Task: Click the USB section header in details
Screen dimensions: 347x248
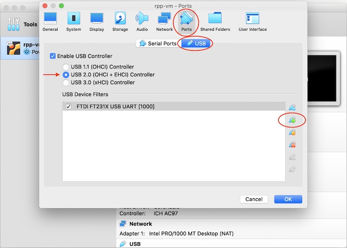Action: click(x=135, y=244)
